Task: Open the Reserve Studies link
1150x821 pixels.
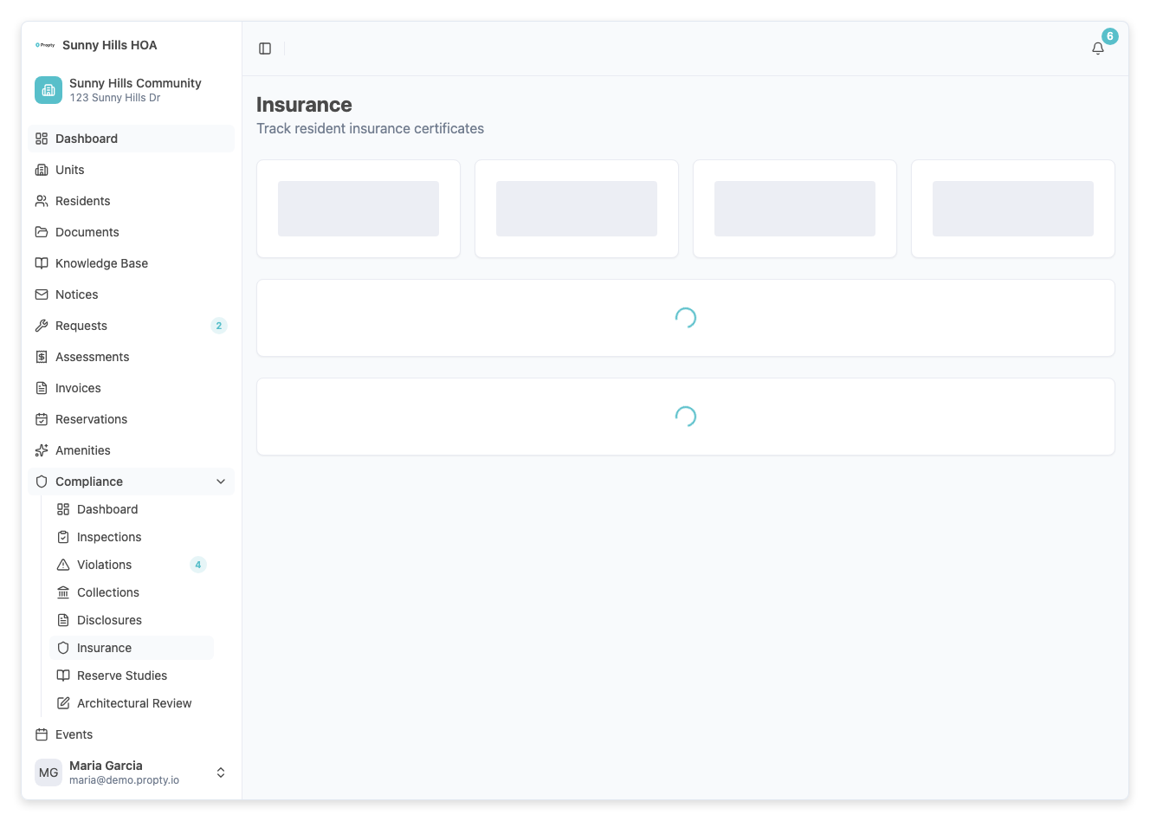Action: pos(122,676)
